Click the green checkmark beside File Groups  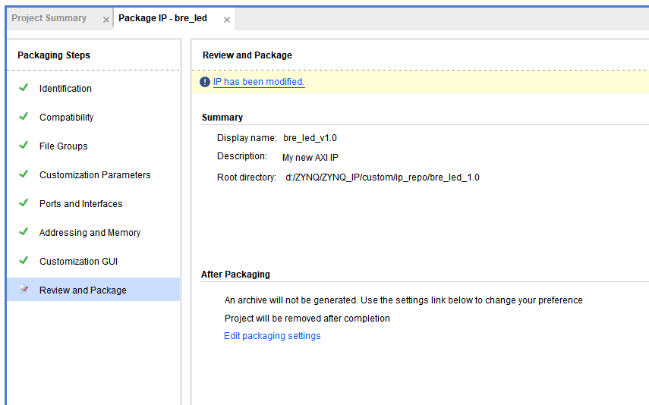tap(24, 145)
